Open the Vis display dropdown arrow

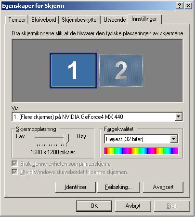pos(179,116)
